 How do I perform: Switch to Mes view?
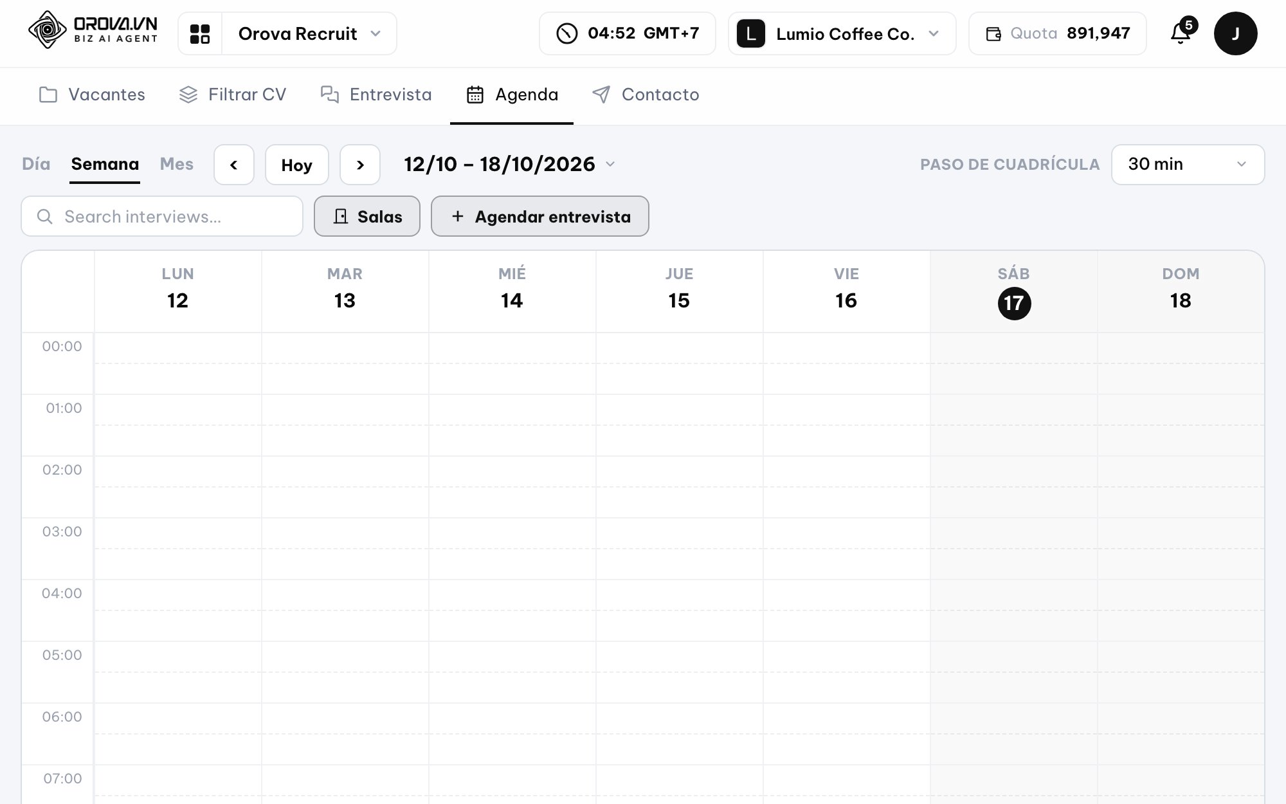(177, 164)
